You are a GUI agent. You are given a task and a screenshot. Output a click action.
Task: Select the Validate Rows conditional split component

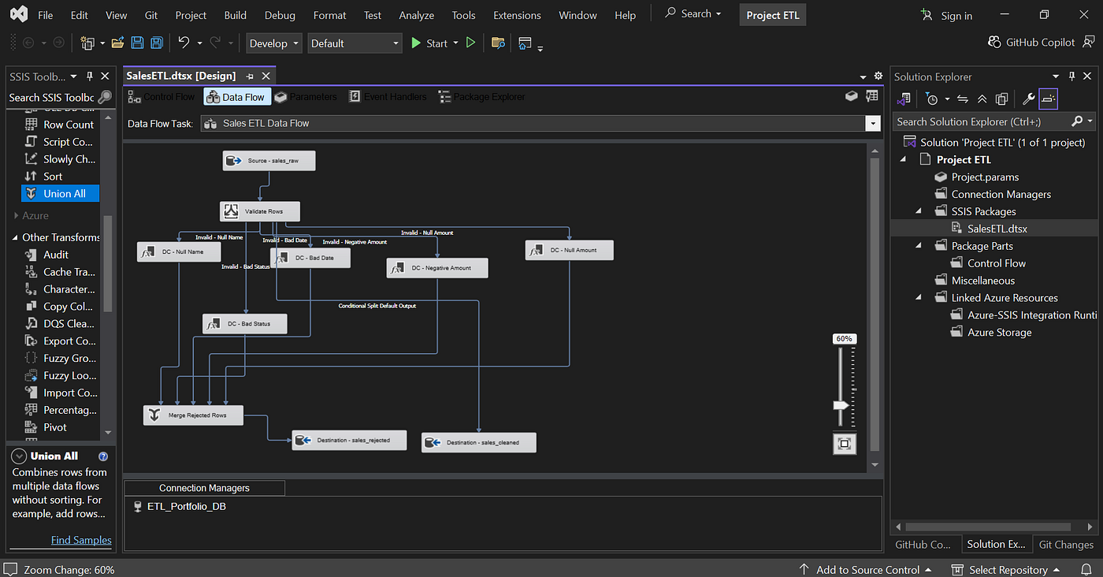tap(259, 211)
